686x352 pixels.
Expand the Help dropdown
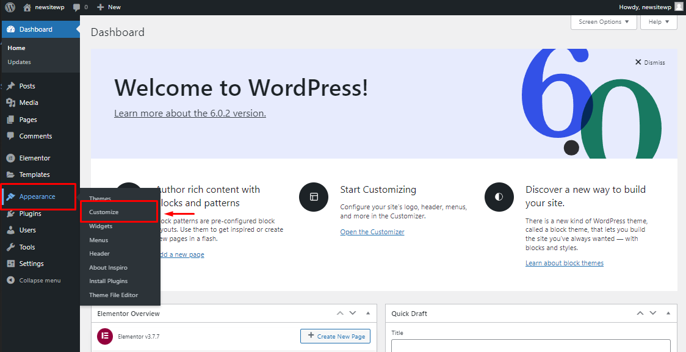(x=658, y=21)
